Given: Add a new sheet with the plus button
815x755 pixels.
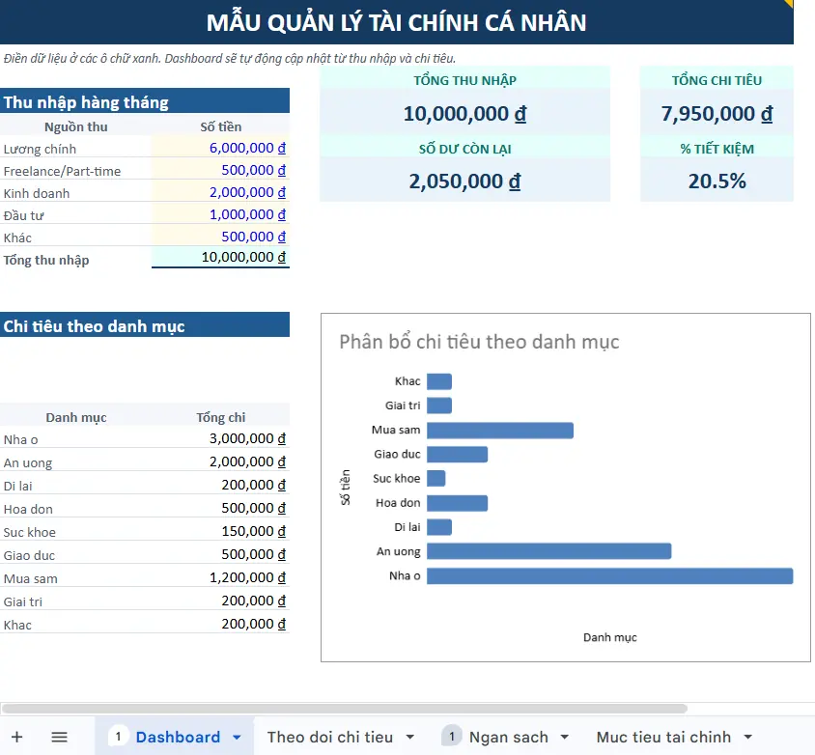Looking at the screenshot, I should tap(16, 737).
